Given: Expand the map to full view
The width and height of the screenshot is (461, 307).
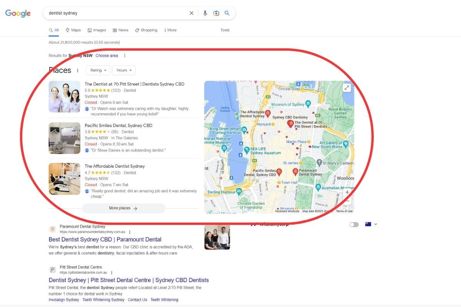Looking at the screenshot, I should 347,88.
